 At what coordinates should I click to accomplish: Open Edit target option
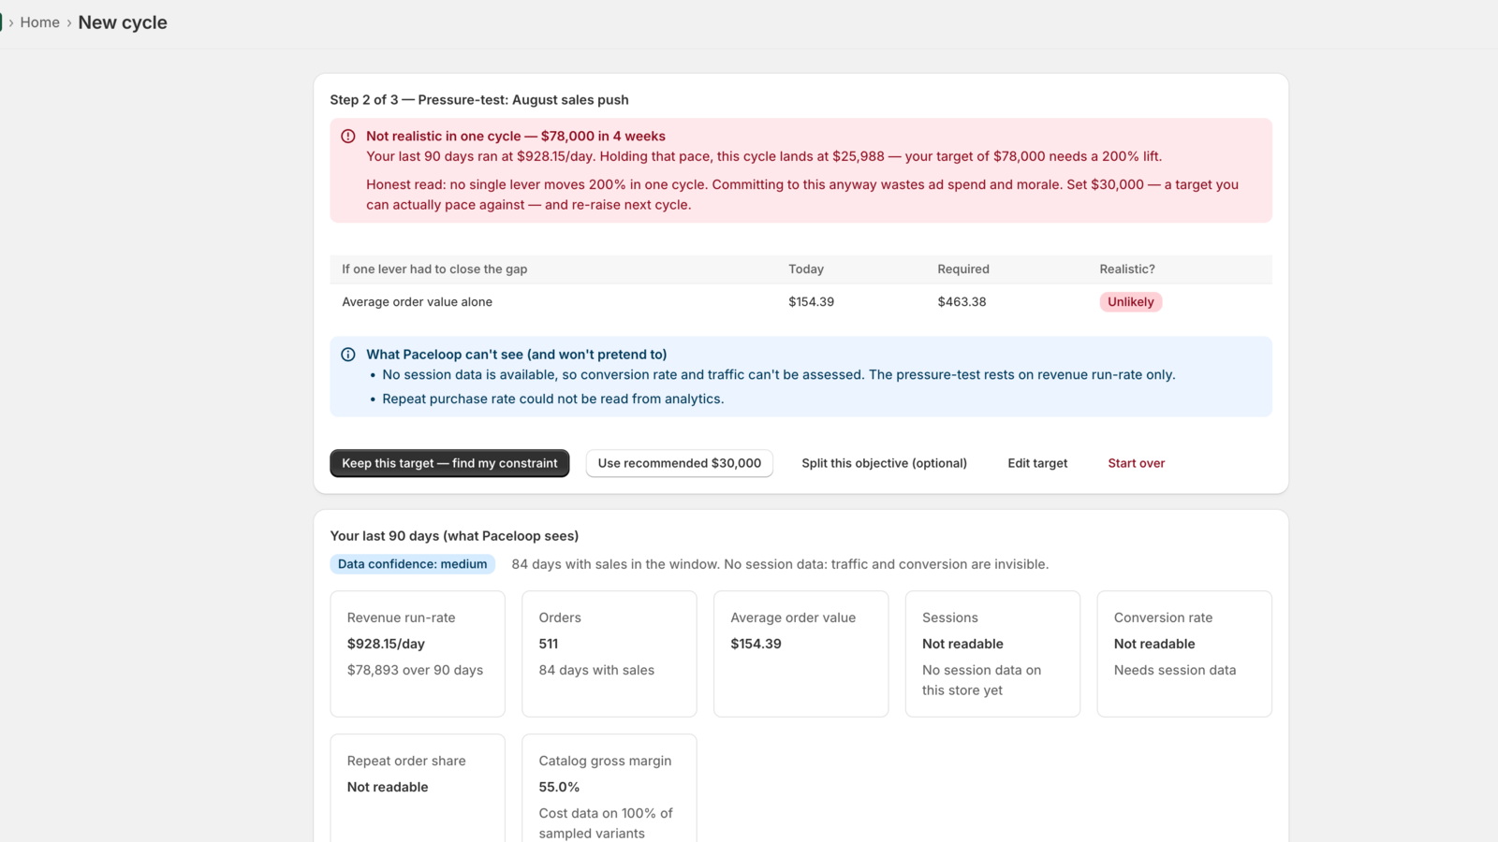pyautogui.click(x=1037, y=463)
